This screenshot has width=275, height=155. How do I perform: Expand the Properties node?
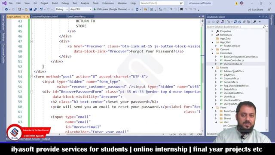click(x=212, y=31)
